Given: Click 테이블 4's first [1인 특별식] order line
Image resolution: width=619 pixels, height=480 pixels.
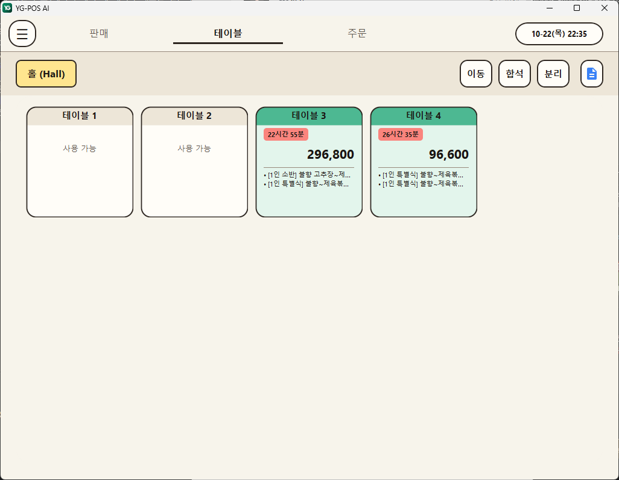Looking at the screenshot, I should [x=421, y=174].
